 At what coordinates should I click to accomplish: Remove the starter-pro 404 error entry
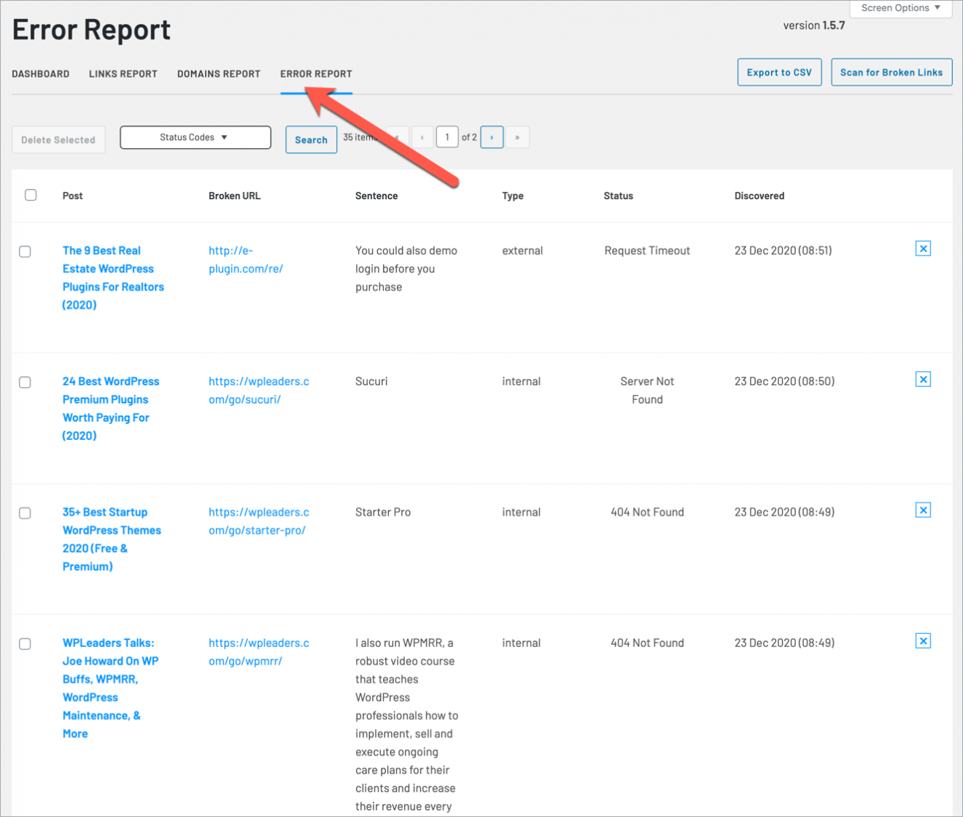[923, 509]
